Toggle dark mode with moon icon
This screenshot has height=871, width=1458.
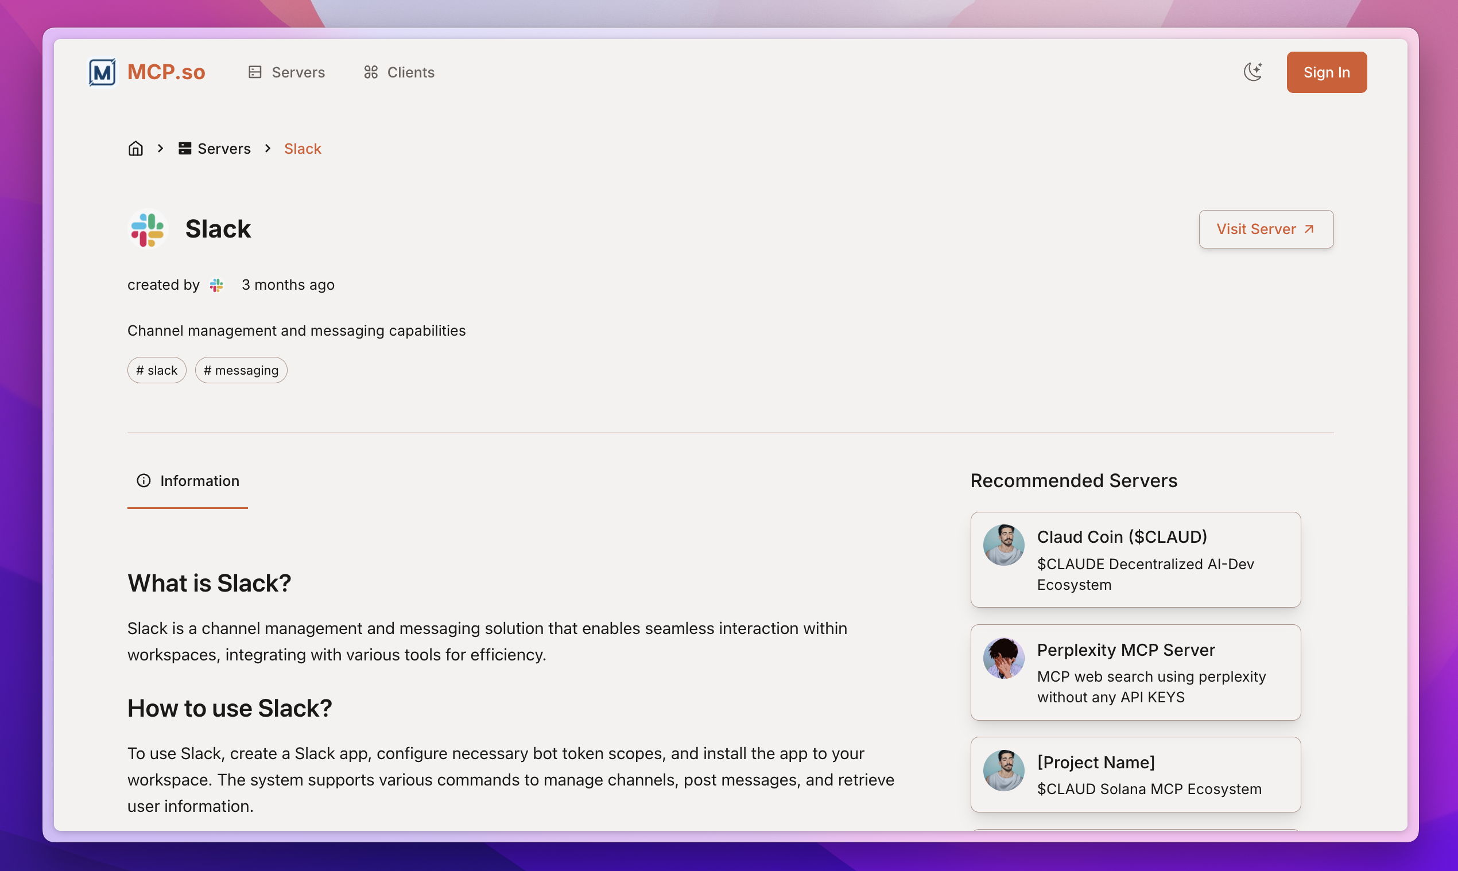(1253, 72)
